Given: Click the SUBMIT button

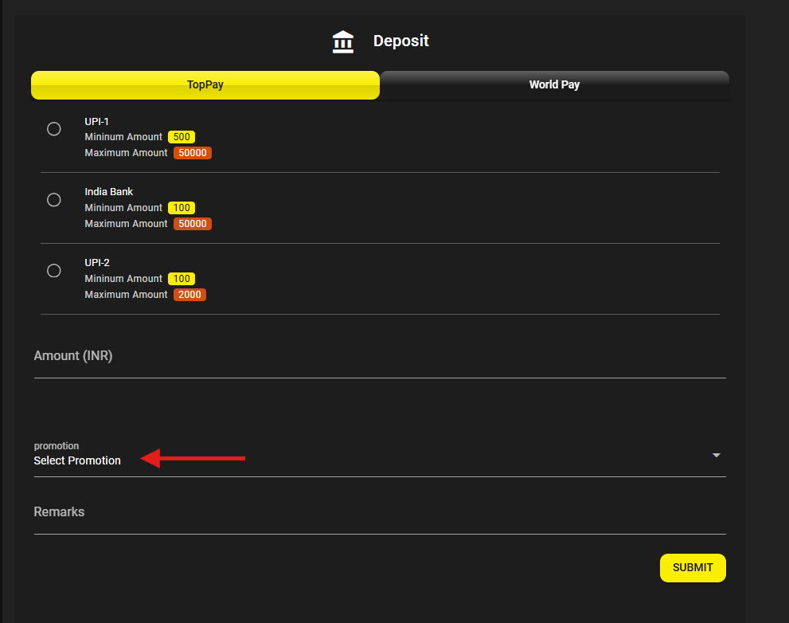Looking at the screenshot, I should (x=693, y=567).
